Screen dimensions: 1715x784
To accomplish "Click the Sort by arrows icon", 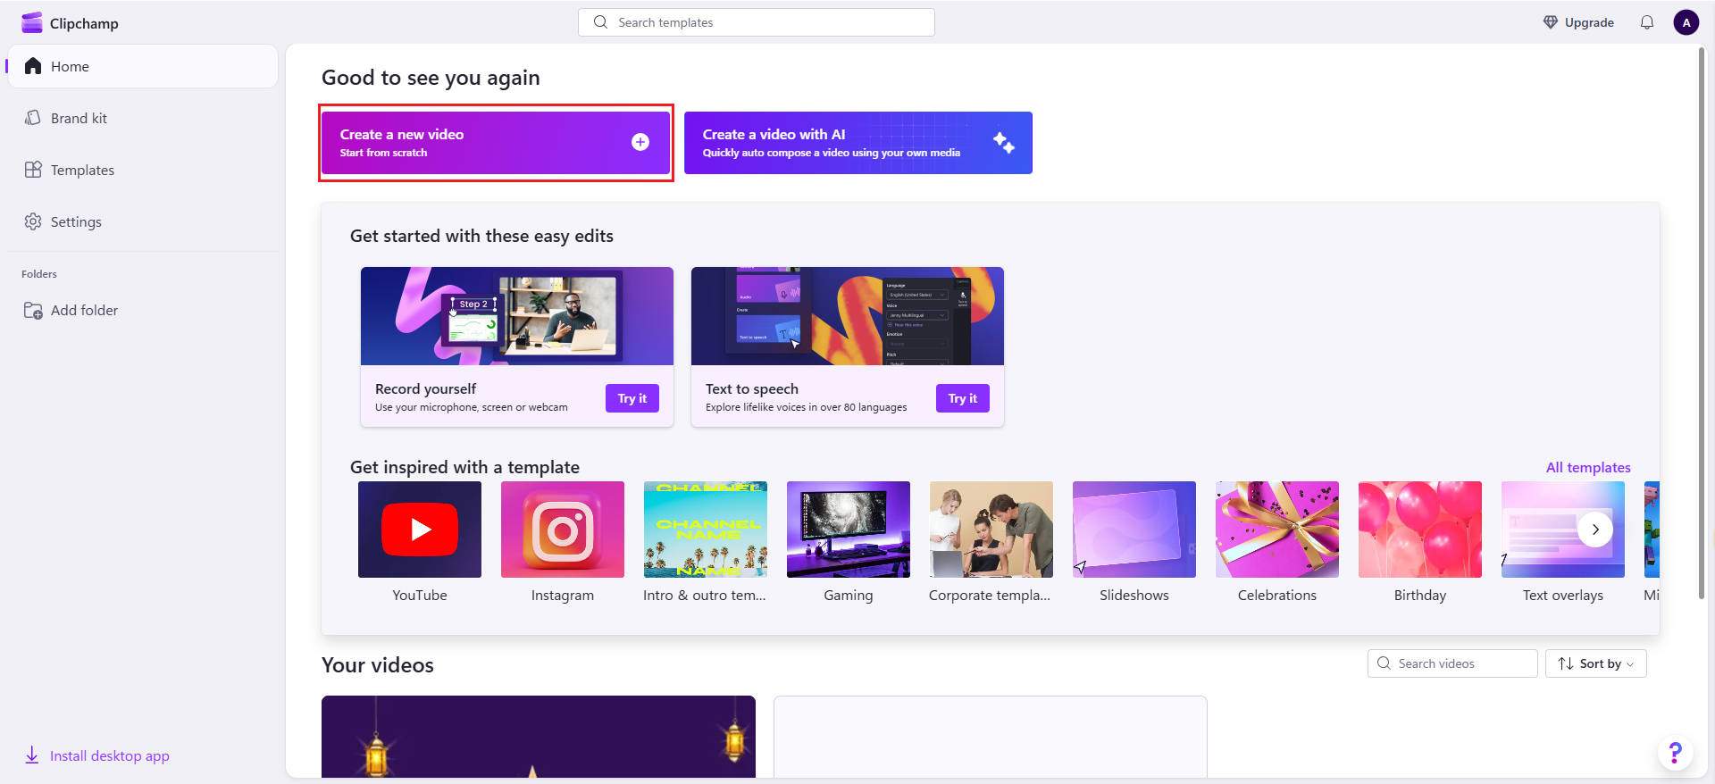I will click(x=1566, y=663).
